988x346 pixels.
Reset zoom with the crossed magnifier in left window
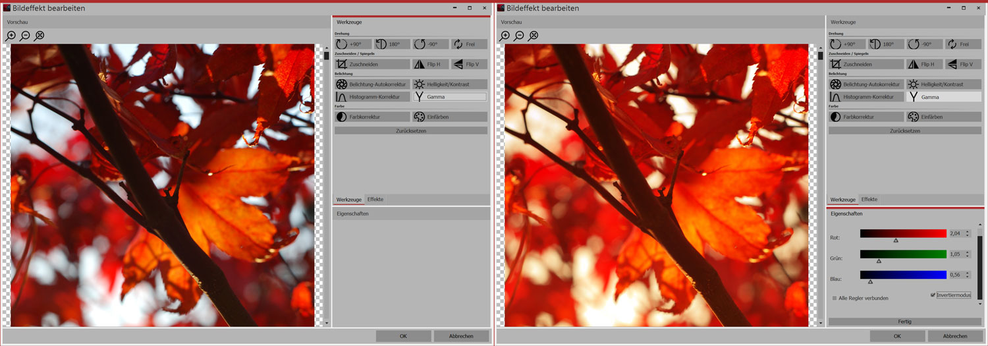click(40, 36)
